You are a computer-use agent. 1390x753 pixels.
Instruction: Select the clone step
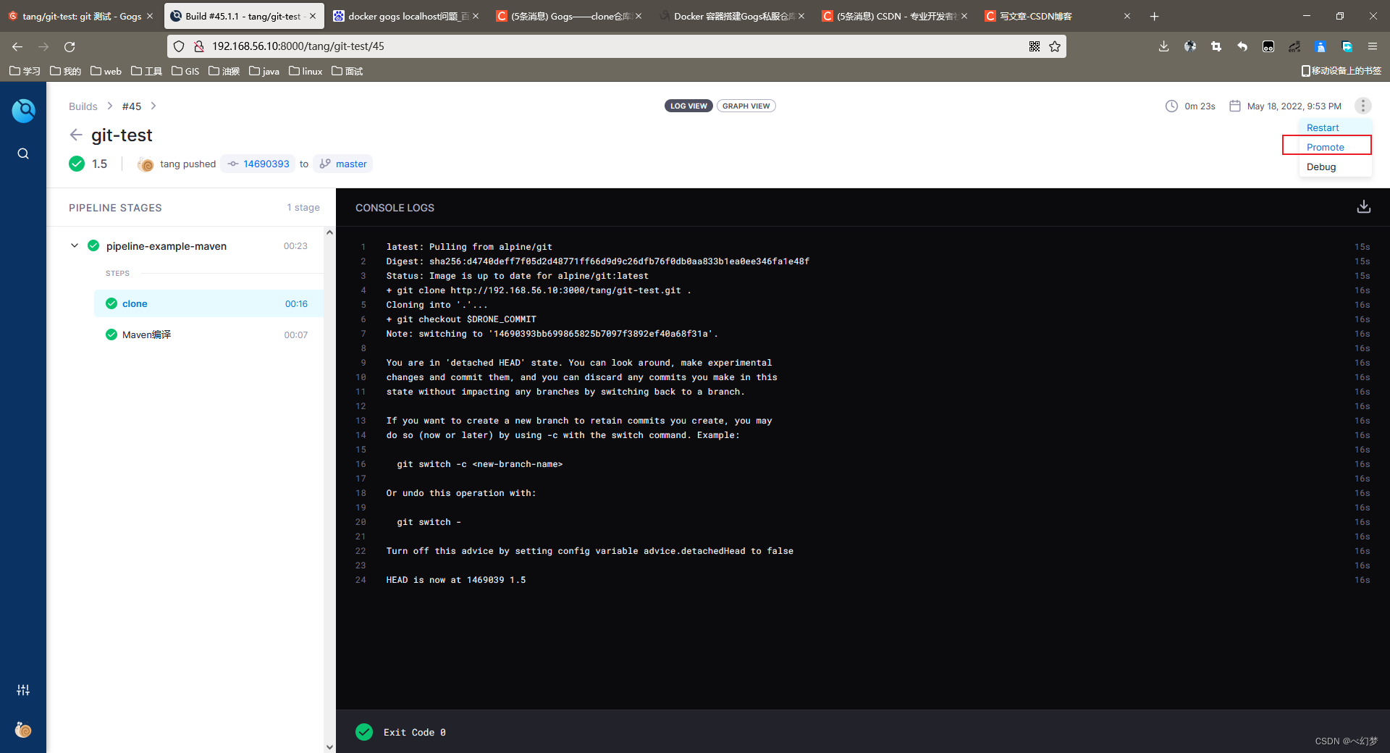click(x=208, y=303)
